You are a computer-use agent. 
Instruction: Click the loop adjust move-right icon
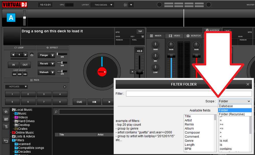pos(25,74)
